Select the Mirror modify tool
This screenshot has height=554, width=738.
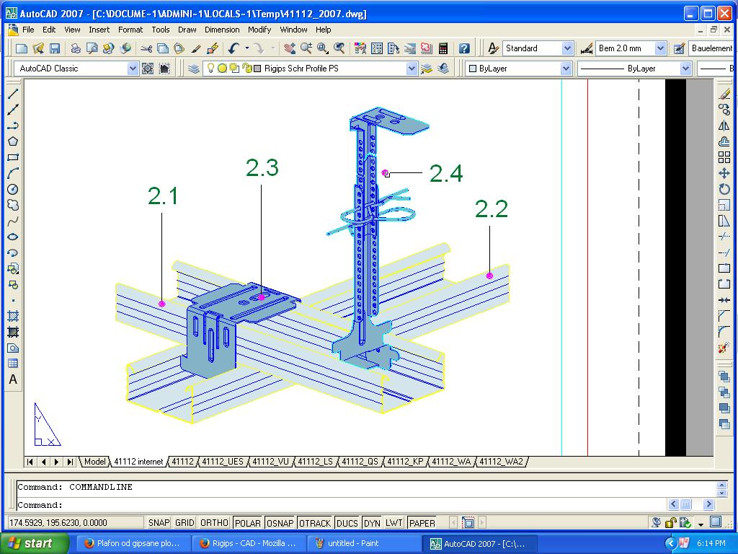[724, 126]
